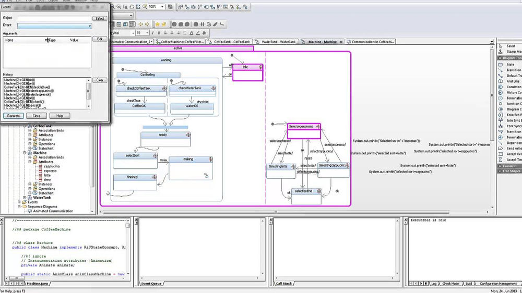Click the Clear history button
Image resolution: width=522 pixels, height=293 pixels.
pyautogui.click(x=100, y=80)
